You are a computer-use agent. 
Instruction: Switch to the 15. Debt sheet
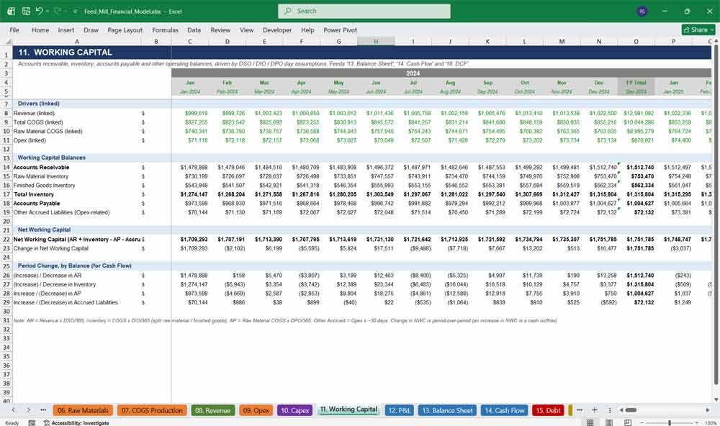pos(548,410)
